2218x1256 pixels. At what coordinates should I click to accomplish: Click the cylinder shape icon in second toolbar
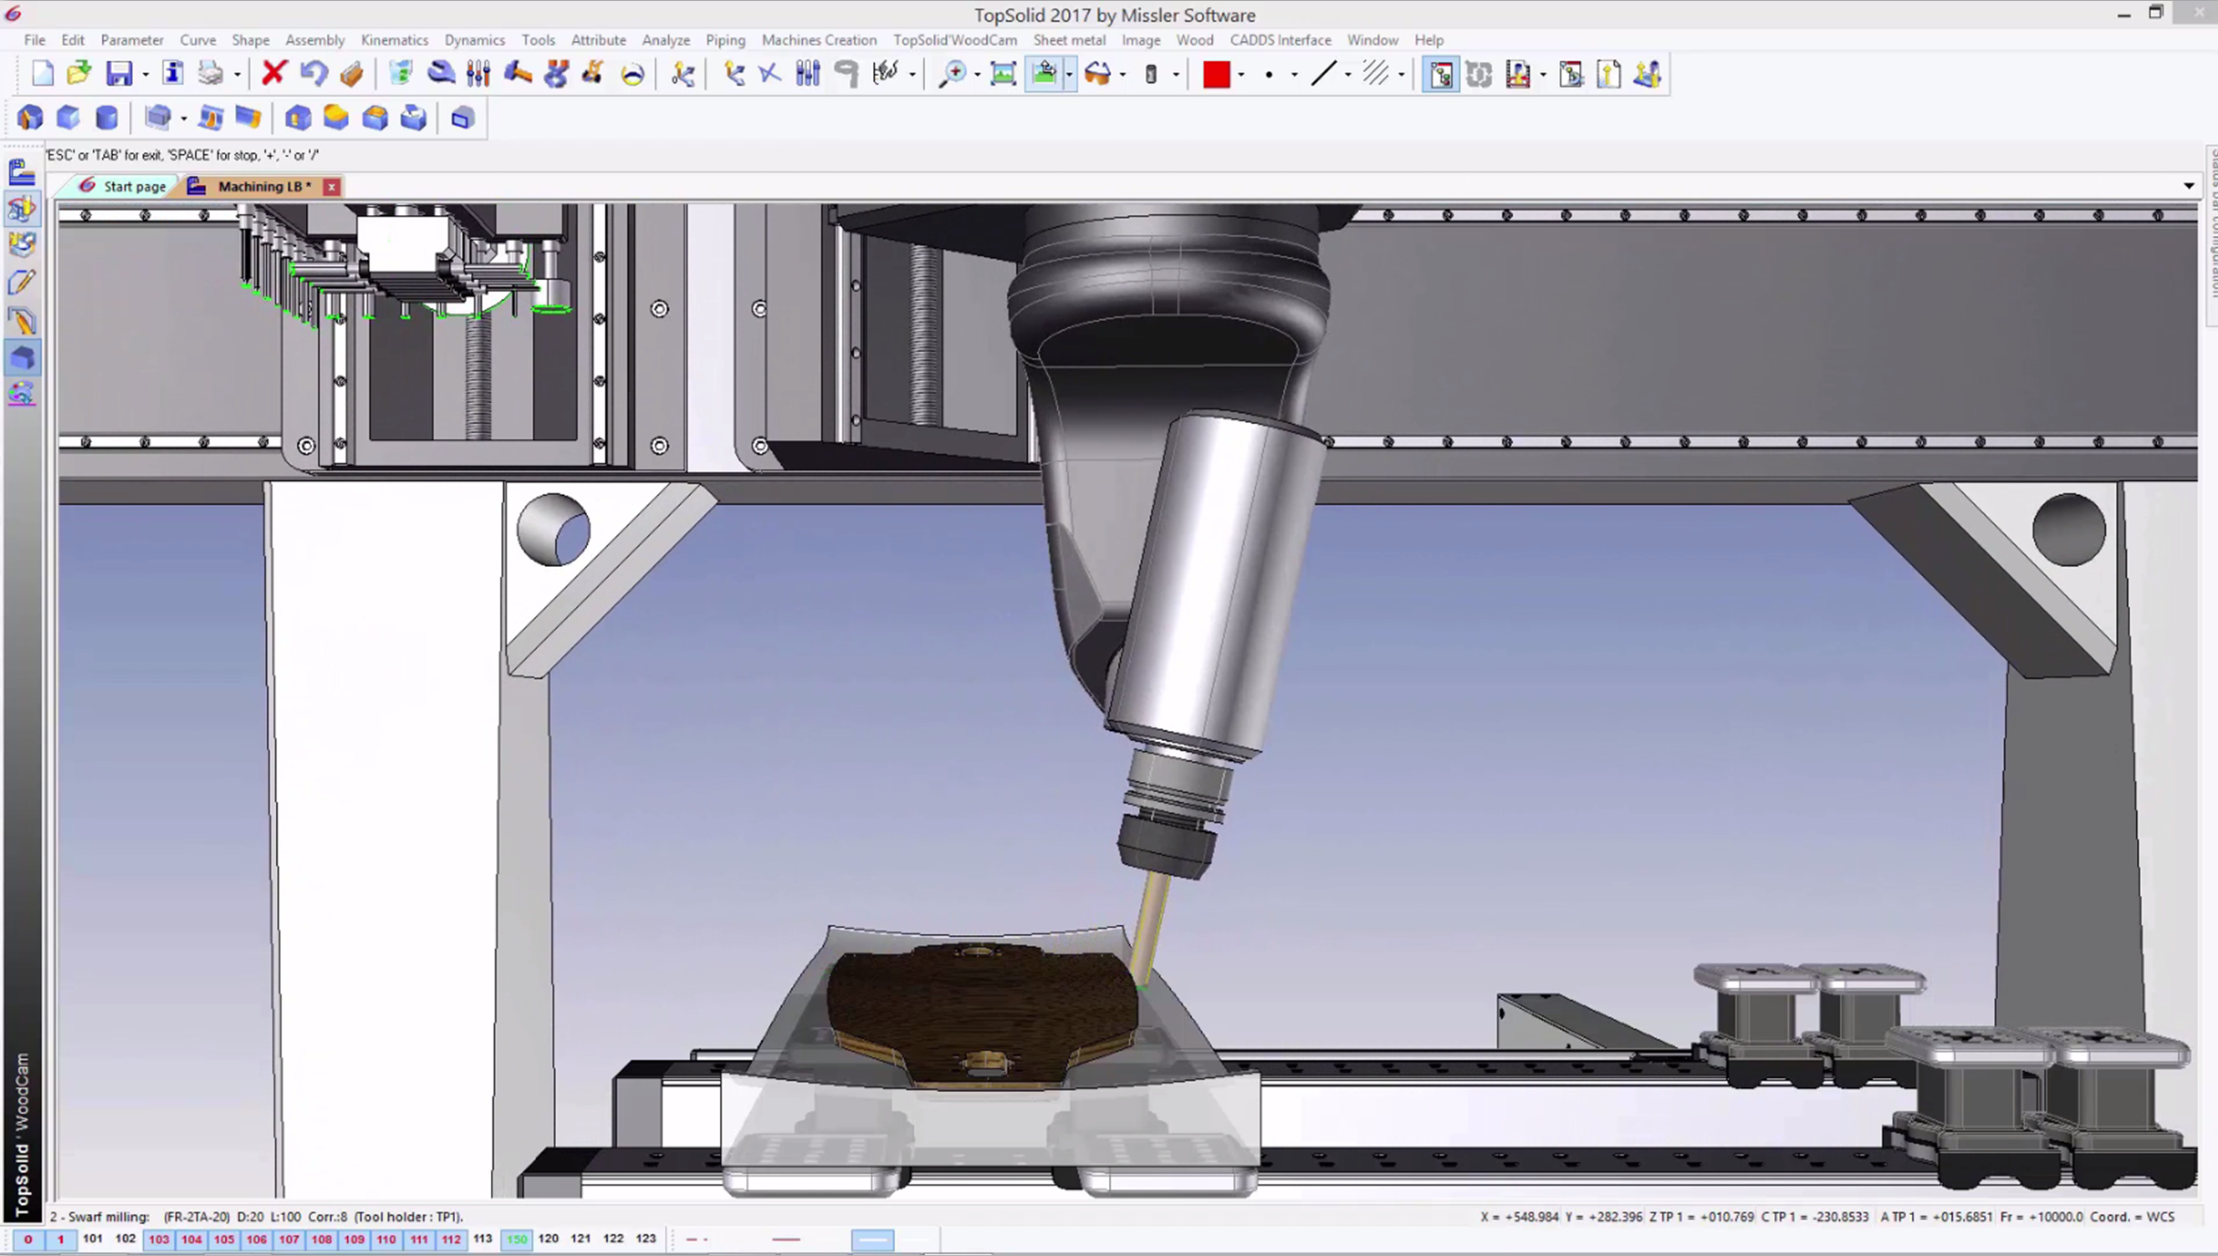(106, 118)
